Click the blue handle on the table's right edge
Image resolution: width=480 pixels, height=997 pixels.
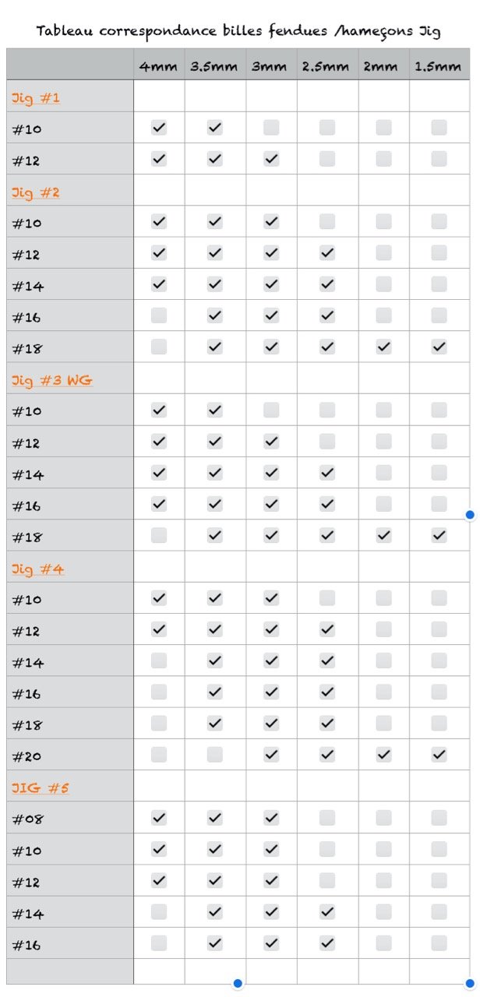pos(470,515)
